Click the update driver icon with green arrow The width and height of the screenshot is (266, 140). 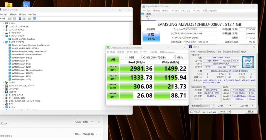pyautogui.click(x=29, y=19)
